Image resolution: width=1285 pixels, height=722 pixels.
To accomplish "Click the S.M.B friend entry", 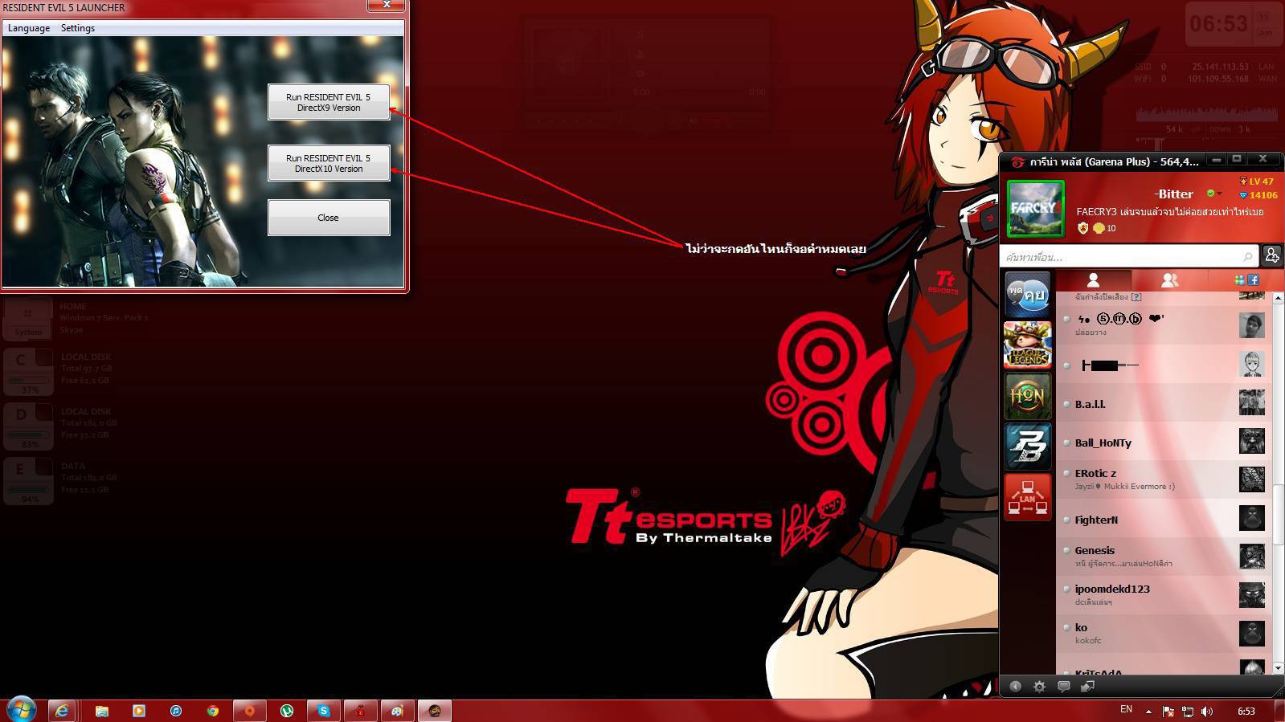I will (x=1164, y=325).
